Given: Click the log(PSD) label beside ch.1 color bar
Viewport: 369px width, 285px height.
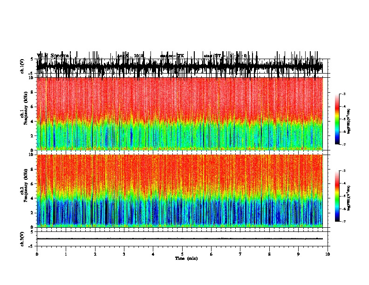Looking at the screenshot, I should coord(349,121).
